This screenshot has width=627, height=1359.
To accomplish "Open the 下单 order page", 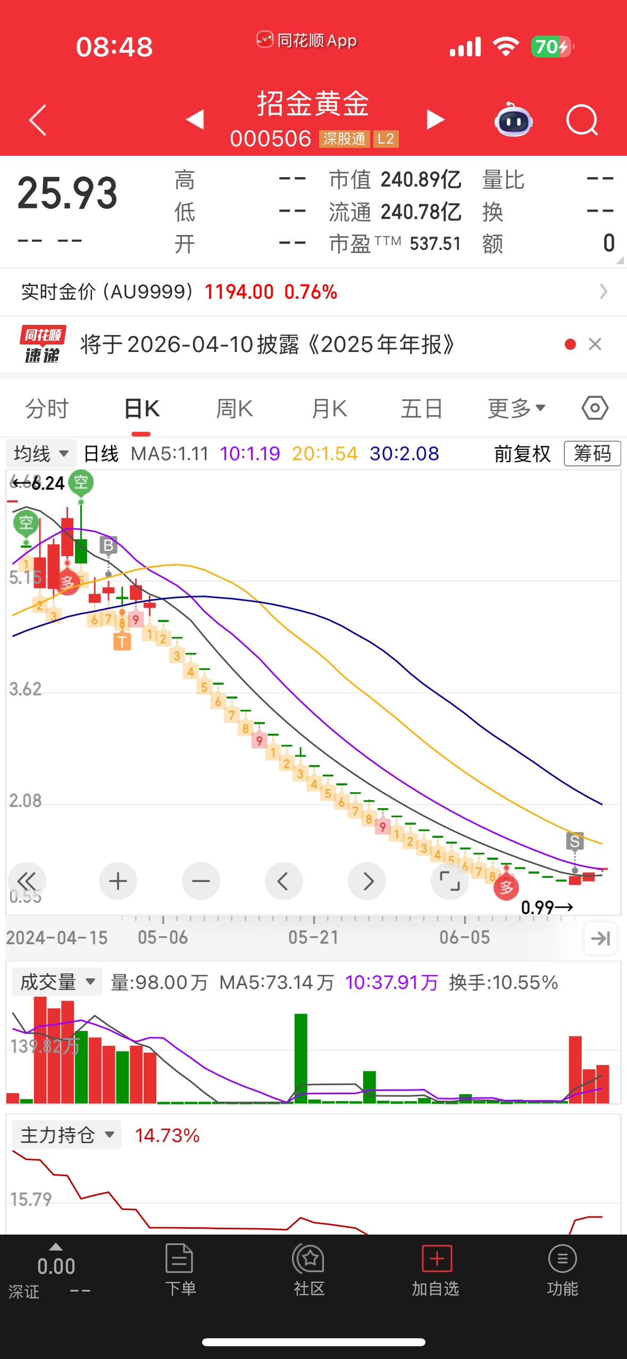I will 180,1271.
